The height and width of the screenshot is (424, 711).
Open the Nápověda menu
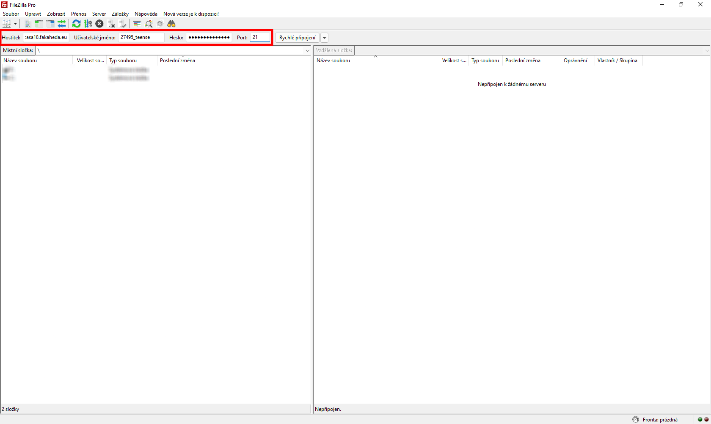146,14
